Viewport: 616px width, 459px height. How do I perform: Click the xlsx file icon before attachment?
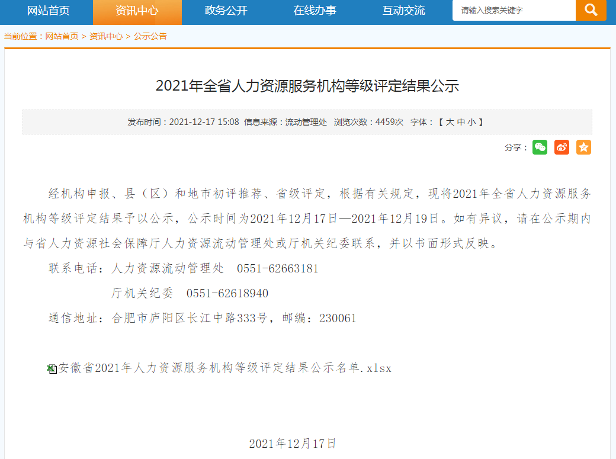pos(52,369)
